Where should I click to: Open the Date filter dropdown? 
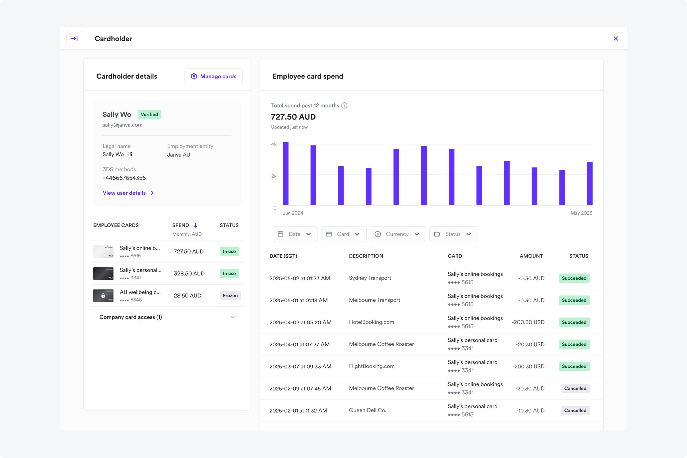point(295,234)
